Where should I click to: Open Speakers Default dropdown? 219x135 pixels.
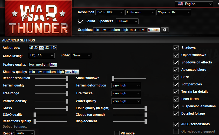click(x=127, y=21)
